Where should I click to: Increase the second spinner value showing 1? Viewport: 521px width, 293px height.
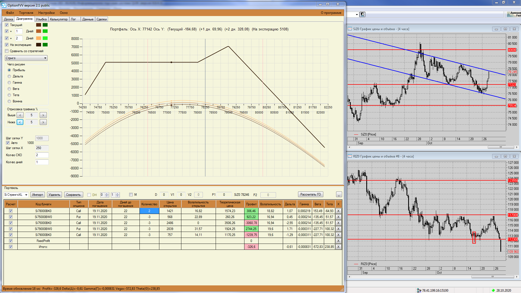coord(117,194)
